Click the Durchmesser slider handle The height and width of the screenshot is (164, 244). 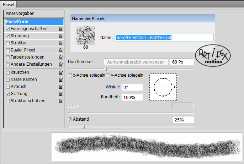click(105, 69)
